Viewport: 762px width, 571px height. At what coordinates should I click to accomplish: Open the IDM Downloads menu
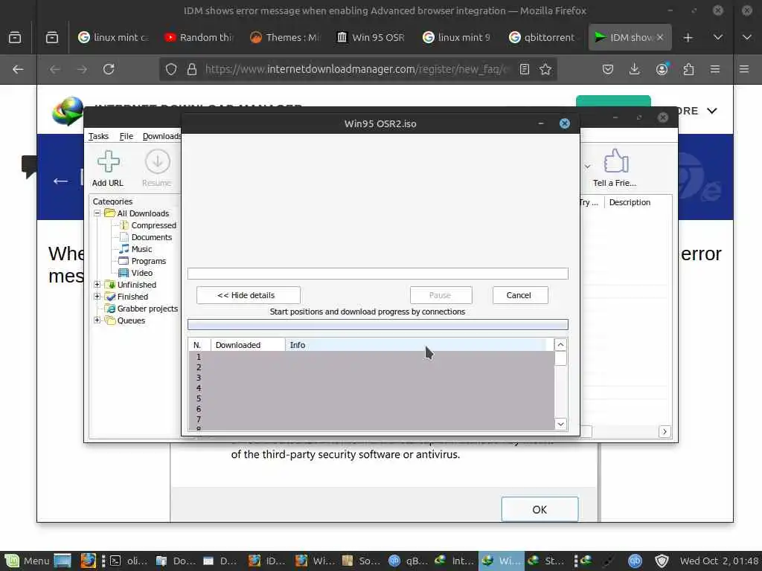(x=161, y=137)
